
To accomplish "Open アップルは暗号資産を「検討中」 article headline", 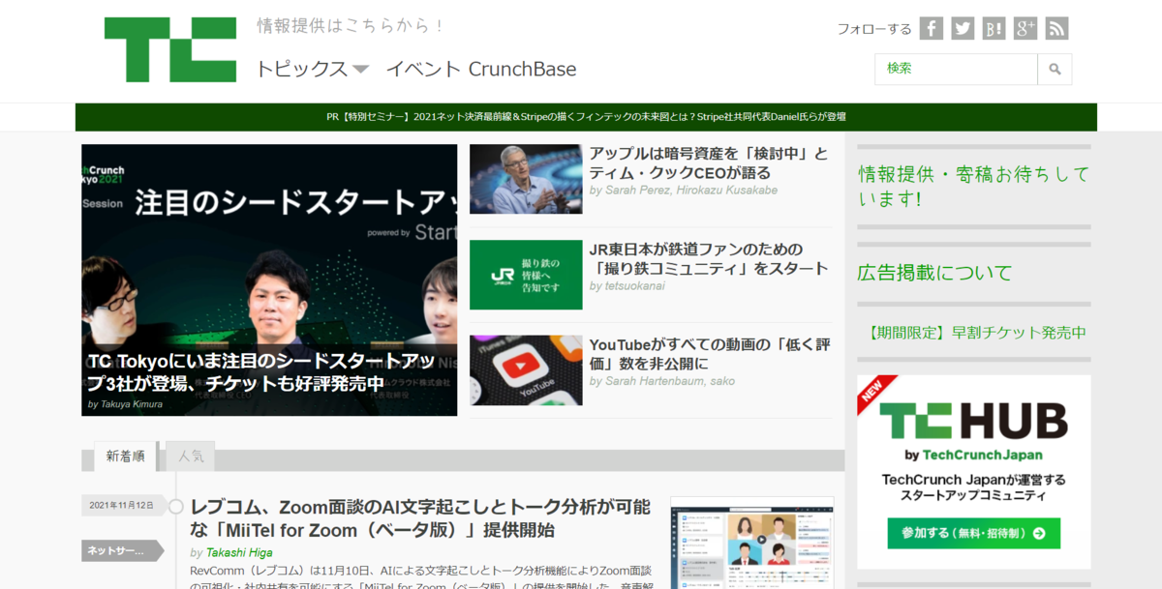I will pyautogui.click(x=709, y=163).
